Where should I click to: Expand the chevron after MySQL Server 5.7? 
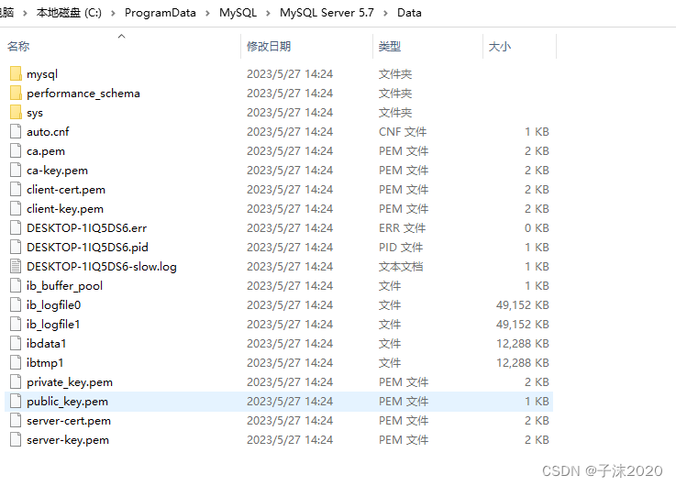385,14
